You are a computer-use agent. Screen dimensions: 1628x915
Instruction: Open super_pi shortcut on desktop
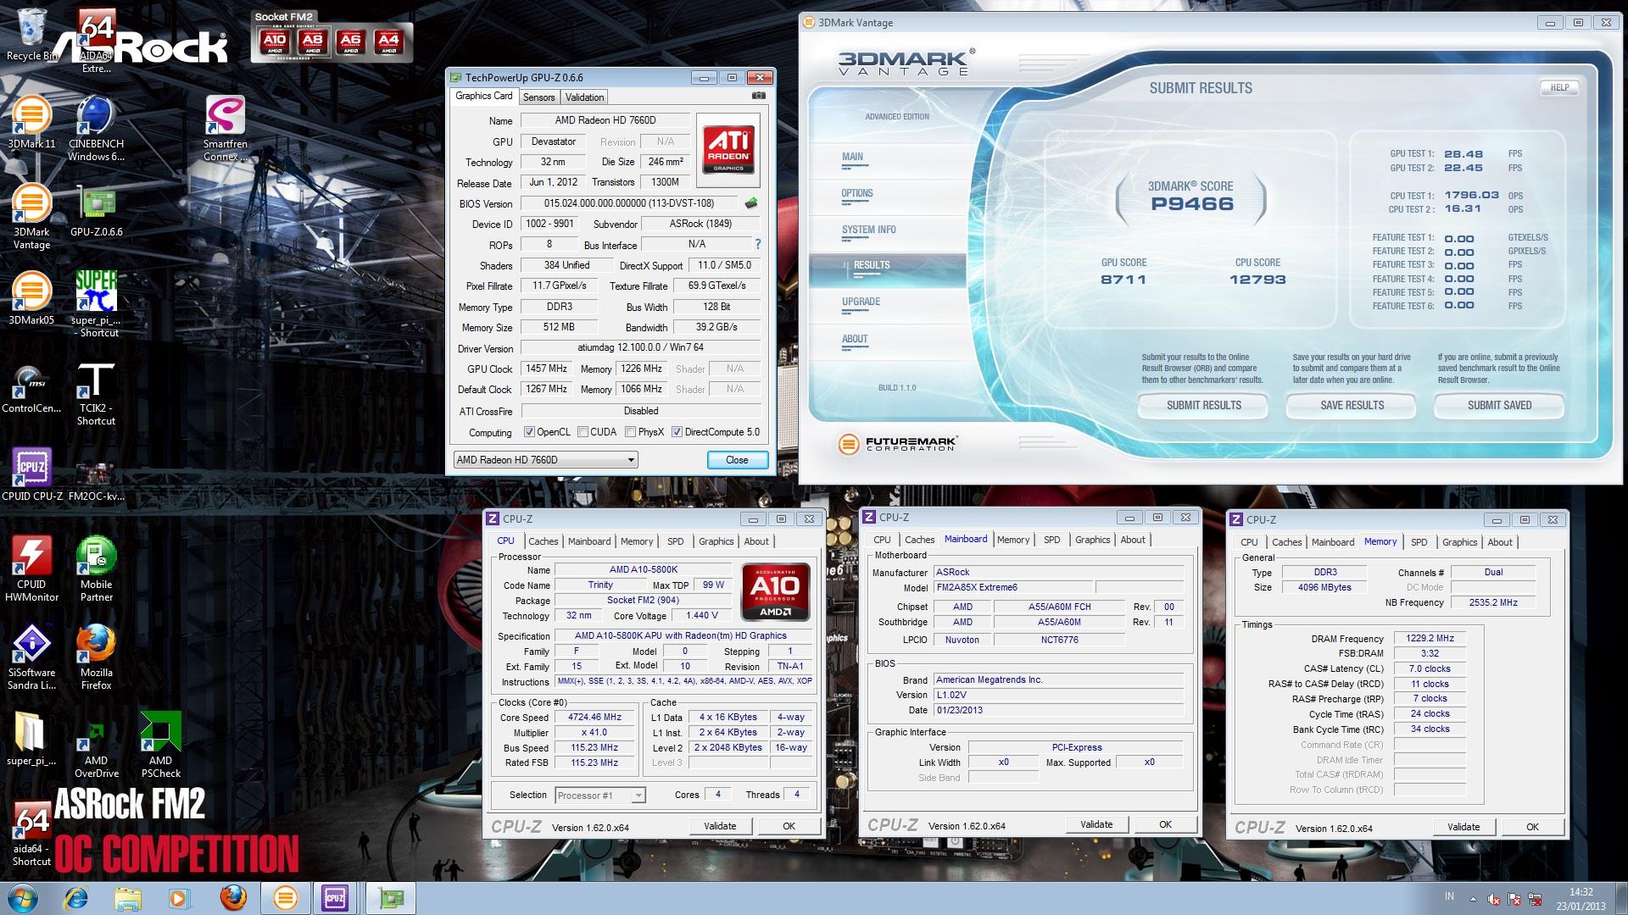click(x=96, y=305)
